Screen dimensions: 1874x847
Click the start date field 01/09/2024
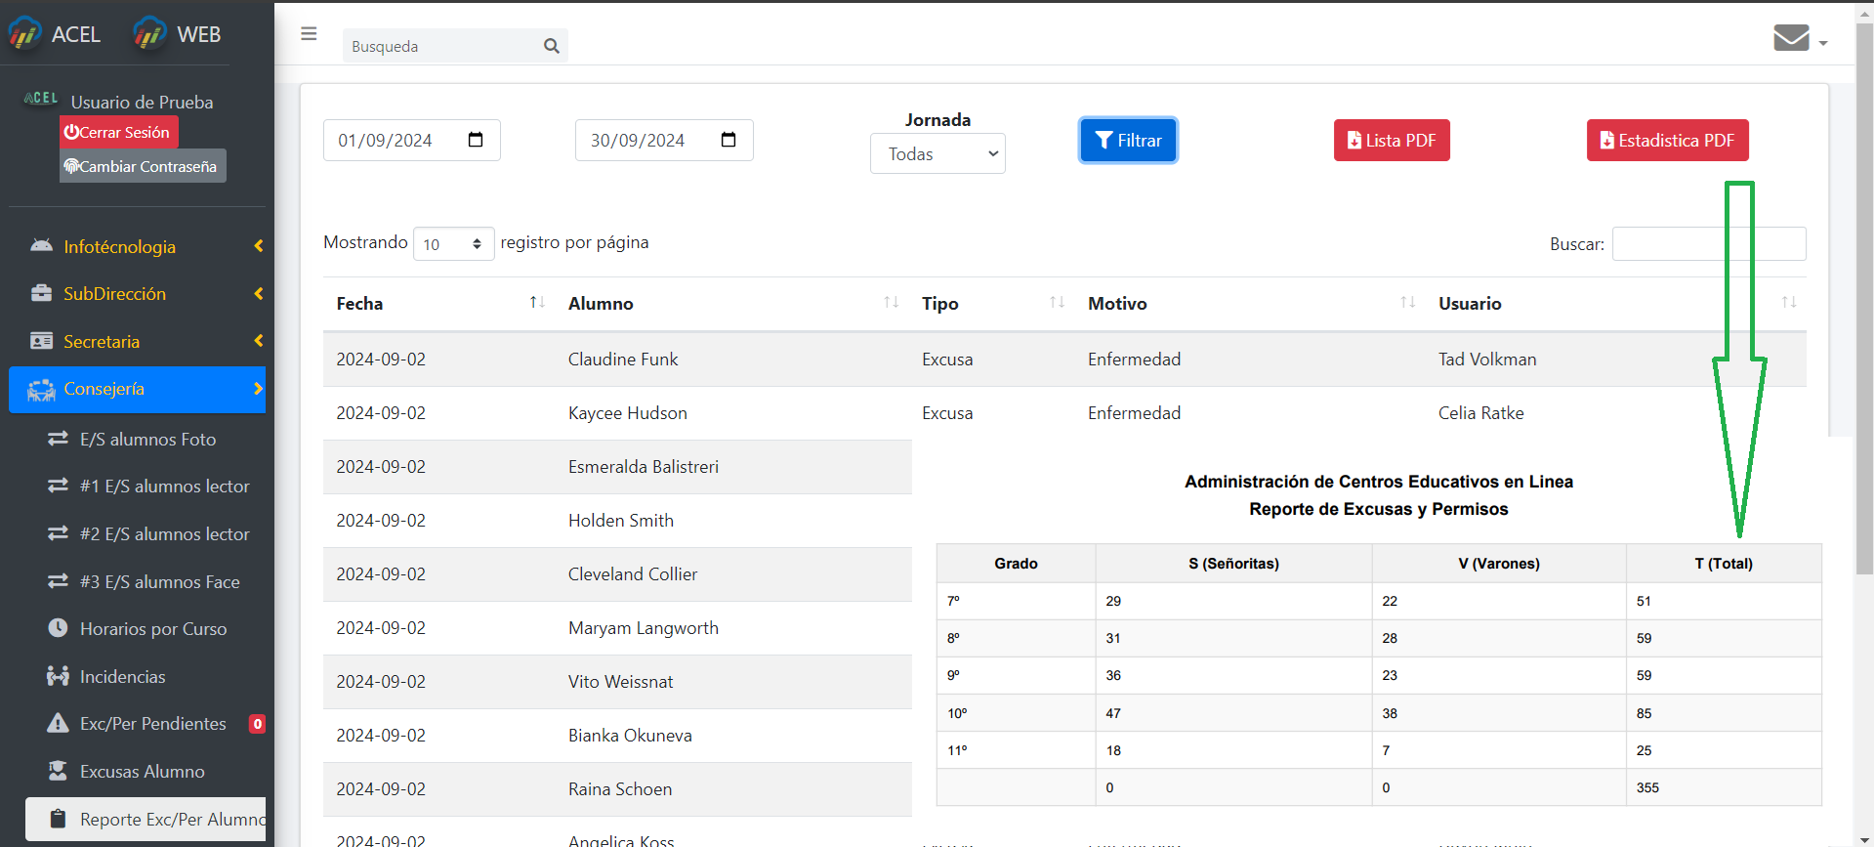pyautogui.click(x=411, y=140)
